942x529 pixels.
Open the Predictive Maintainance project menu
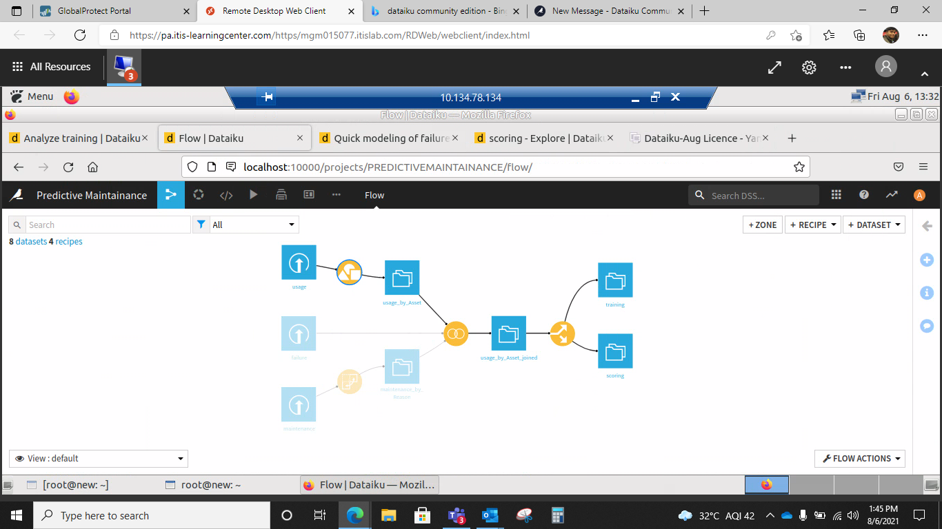click(x=92, y=195)
